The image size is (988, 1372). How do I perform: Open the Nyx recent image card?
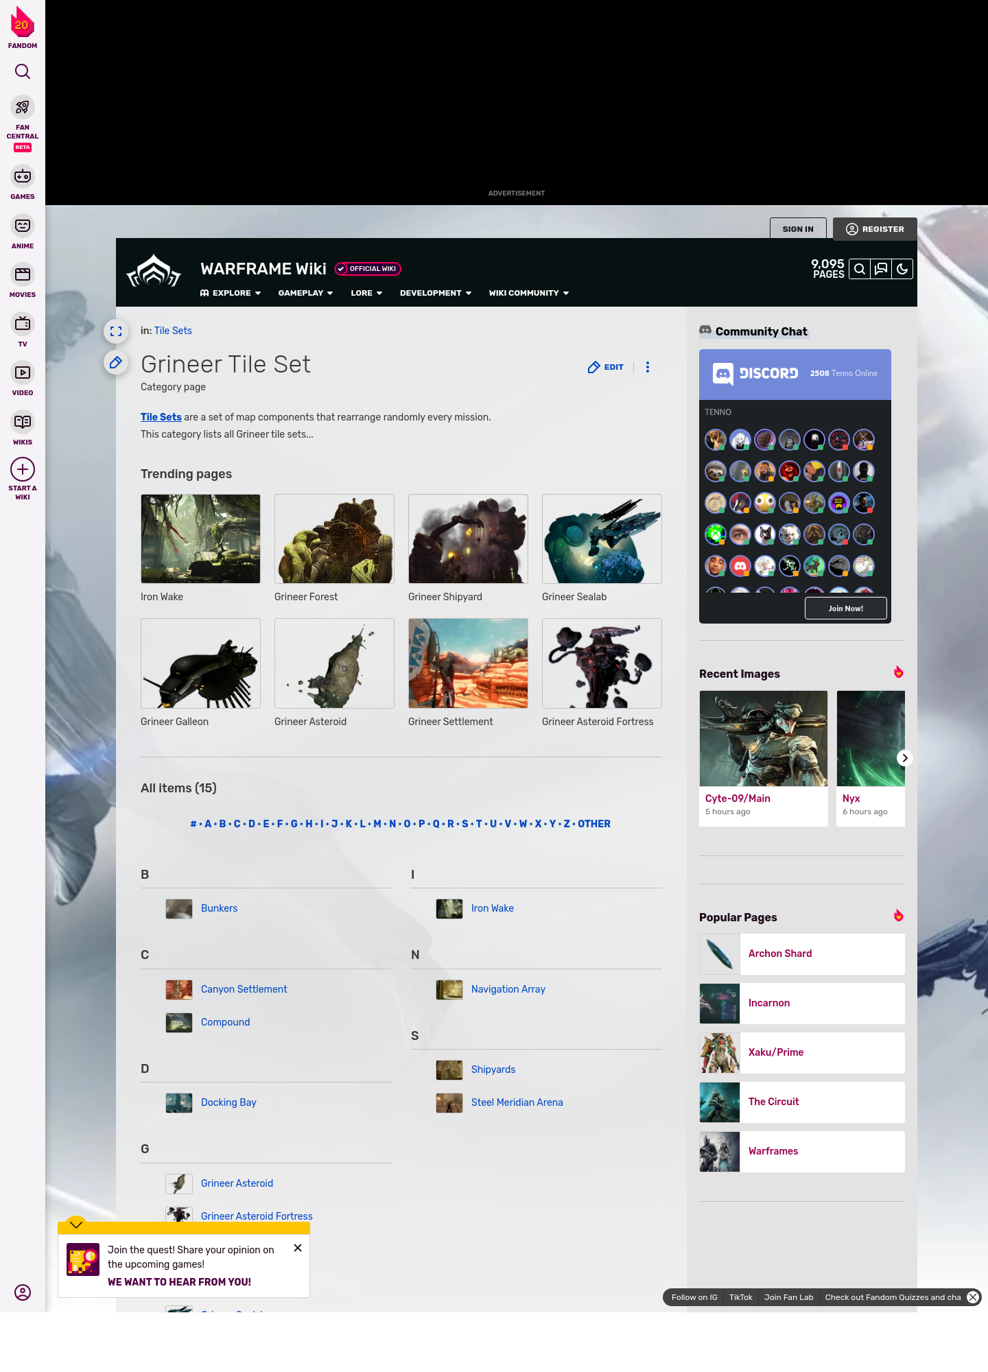871,758
